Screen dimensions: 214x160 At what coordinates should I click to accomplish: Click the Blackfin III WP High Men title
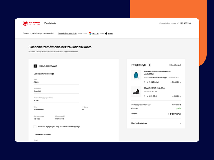click(x=154, y=88)
